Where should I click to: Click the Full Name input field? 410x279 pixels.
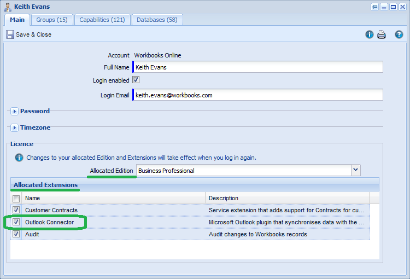coord(258,67)
